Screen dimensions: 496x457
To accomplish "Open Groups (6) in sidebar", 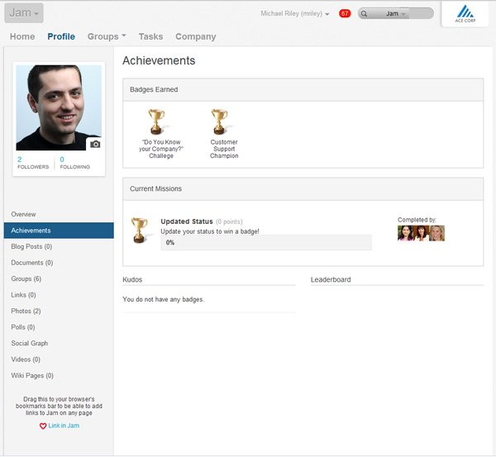I will click(x=59, y=278).
